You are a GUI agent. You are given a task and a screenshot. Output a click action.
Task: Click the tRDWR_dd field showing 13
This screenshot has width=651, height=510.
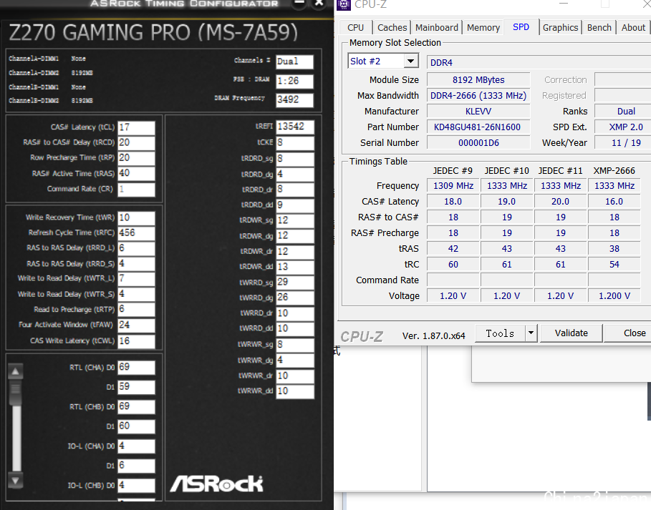click(295, 267)
